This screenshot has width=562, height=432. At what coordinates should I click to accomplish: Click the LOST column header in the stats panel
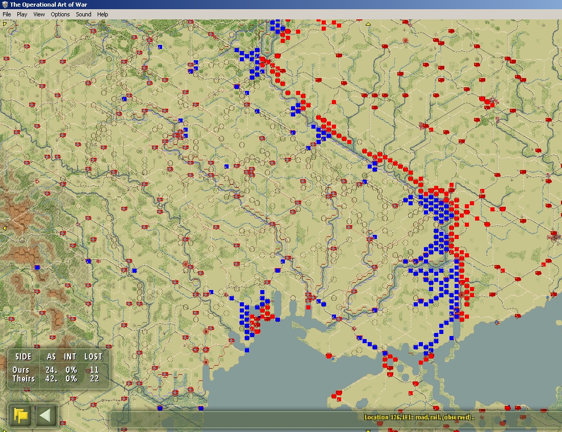pyautogui.click(x=93, y=357)
